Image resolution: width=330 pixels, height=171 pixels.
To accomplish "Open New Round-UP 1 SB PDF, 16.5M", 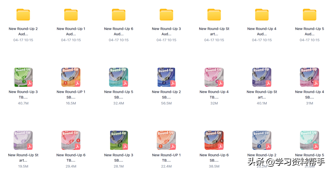I will [71, 77].
